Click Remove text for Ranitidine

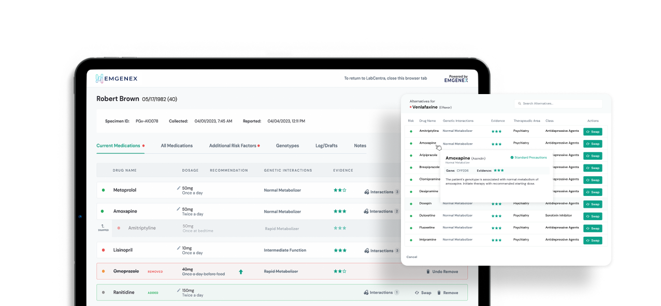451,293
